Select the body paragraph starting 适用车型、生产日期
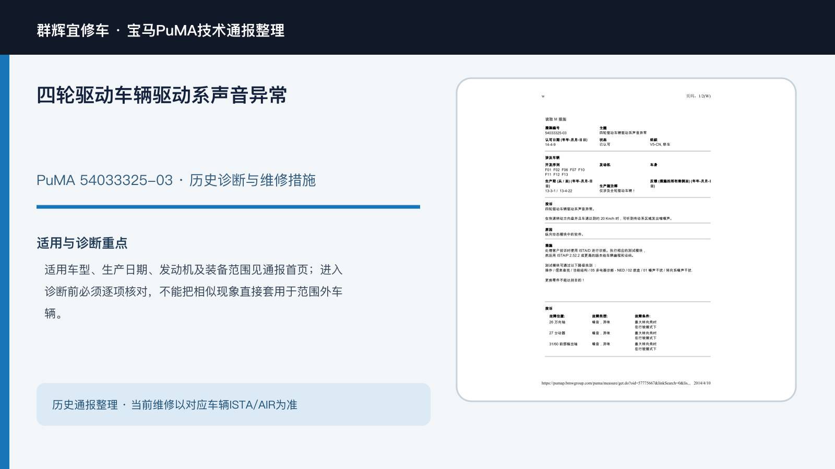This screenshot has height=469, width=835. [x=194, y=292]
